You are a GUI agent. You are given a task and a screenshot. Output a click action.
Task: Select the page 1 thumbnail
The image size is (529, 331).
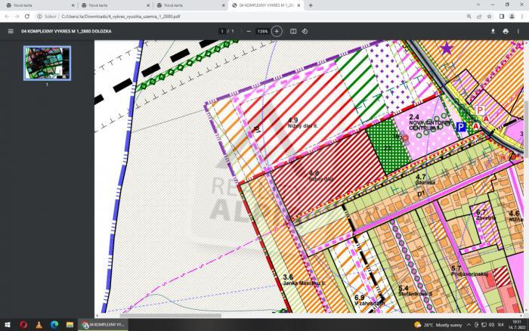[x=47, y=62]
